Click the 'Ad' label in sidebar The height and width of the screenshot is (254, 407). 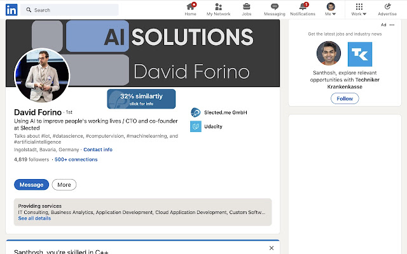point(383,25)
